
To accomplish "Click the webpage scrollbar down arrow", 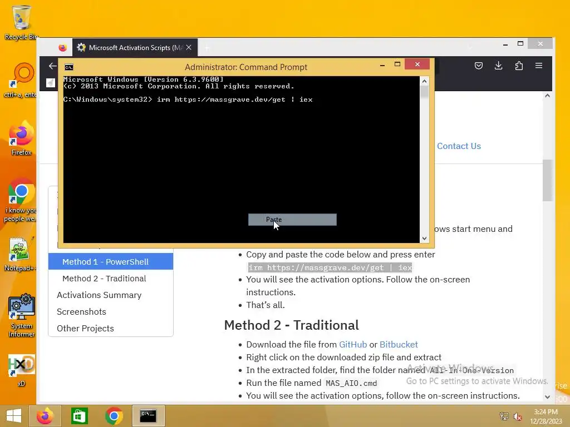I will pyautogui.click(x=548, y=397).
